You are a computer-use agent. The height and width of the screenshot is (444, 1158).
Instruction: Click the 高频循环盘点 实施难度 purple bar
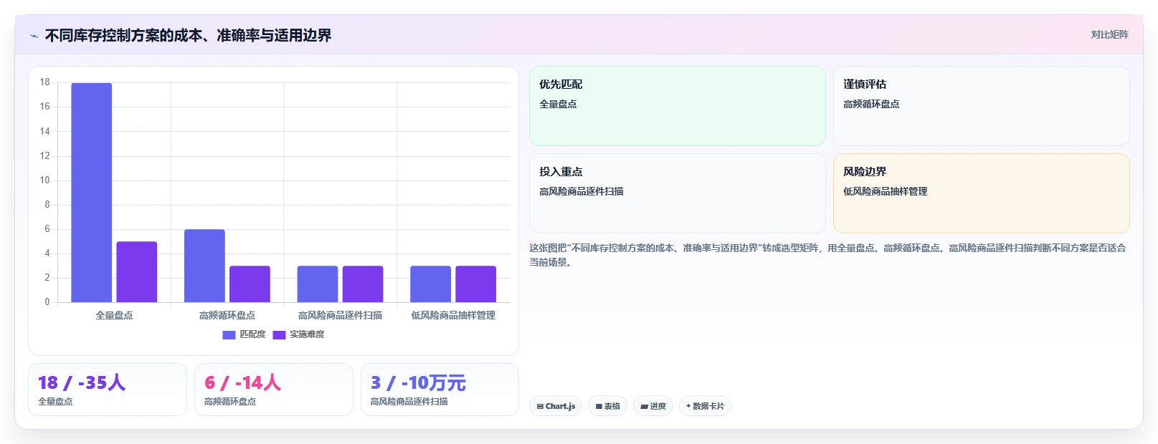tap(250, 284)
